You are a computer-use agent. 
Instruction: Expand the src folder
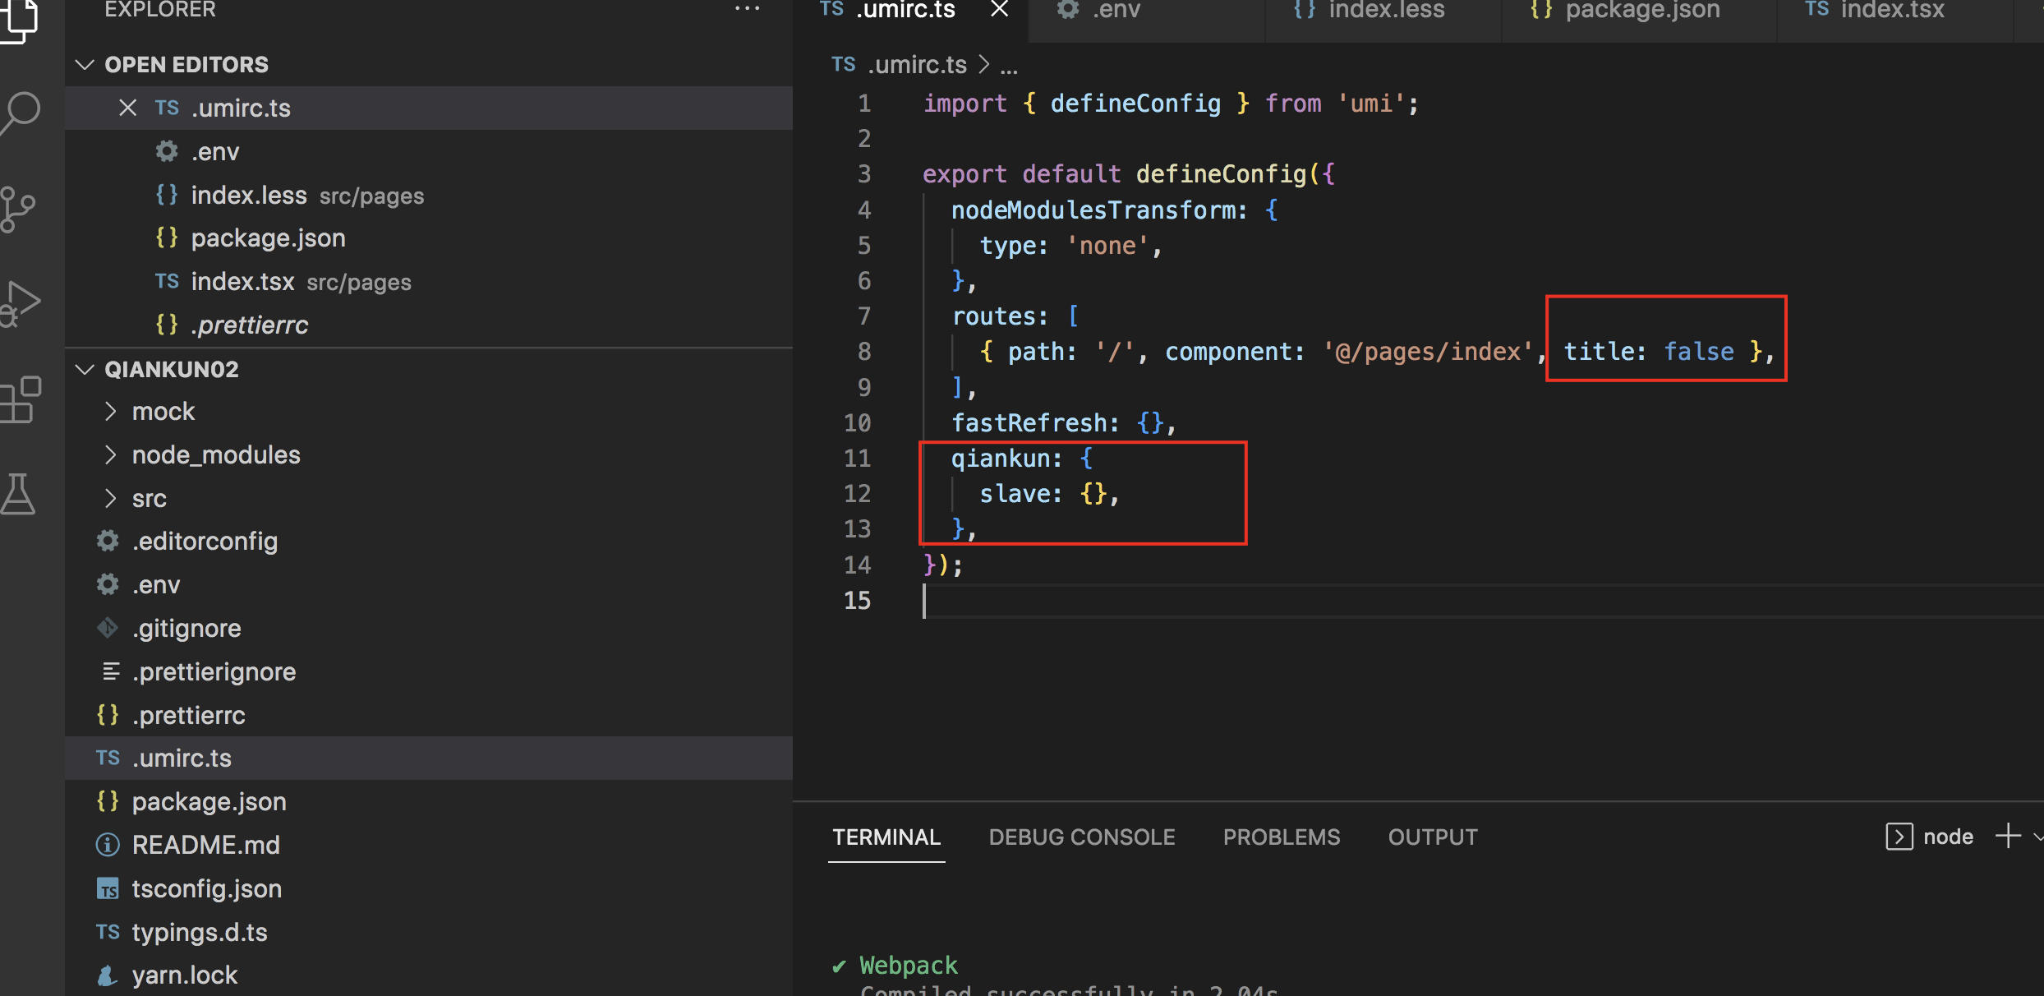149,498
